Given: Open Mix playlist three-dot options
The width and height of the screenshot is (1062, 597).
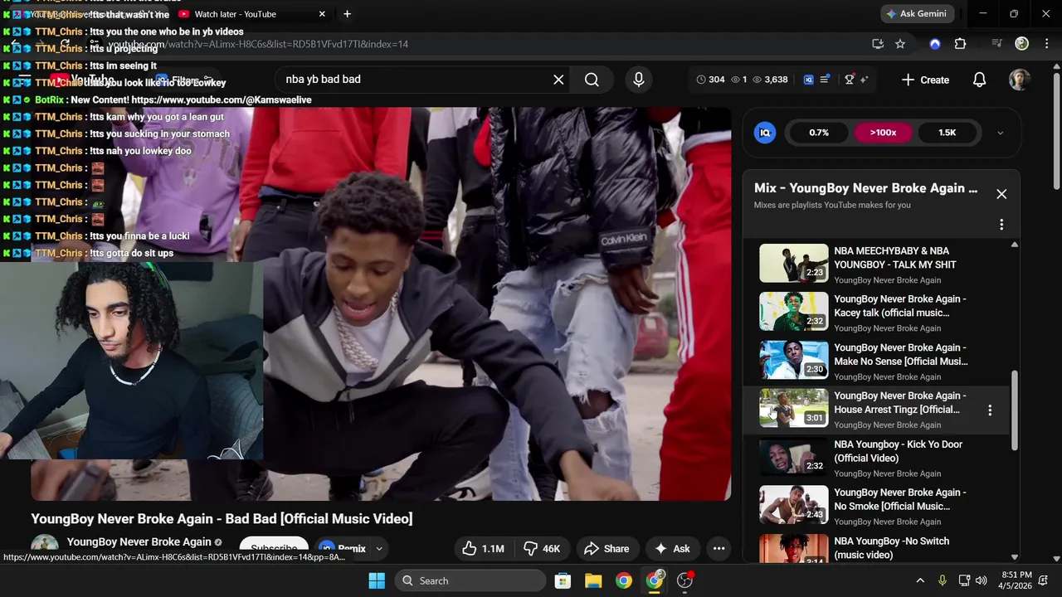Looking at the screenshot, I should tap(1001, 225).
